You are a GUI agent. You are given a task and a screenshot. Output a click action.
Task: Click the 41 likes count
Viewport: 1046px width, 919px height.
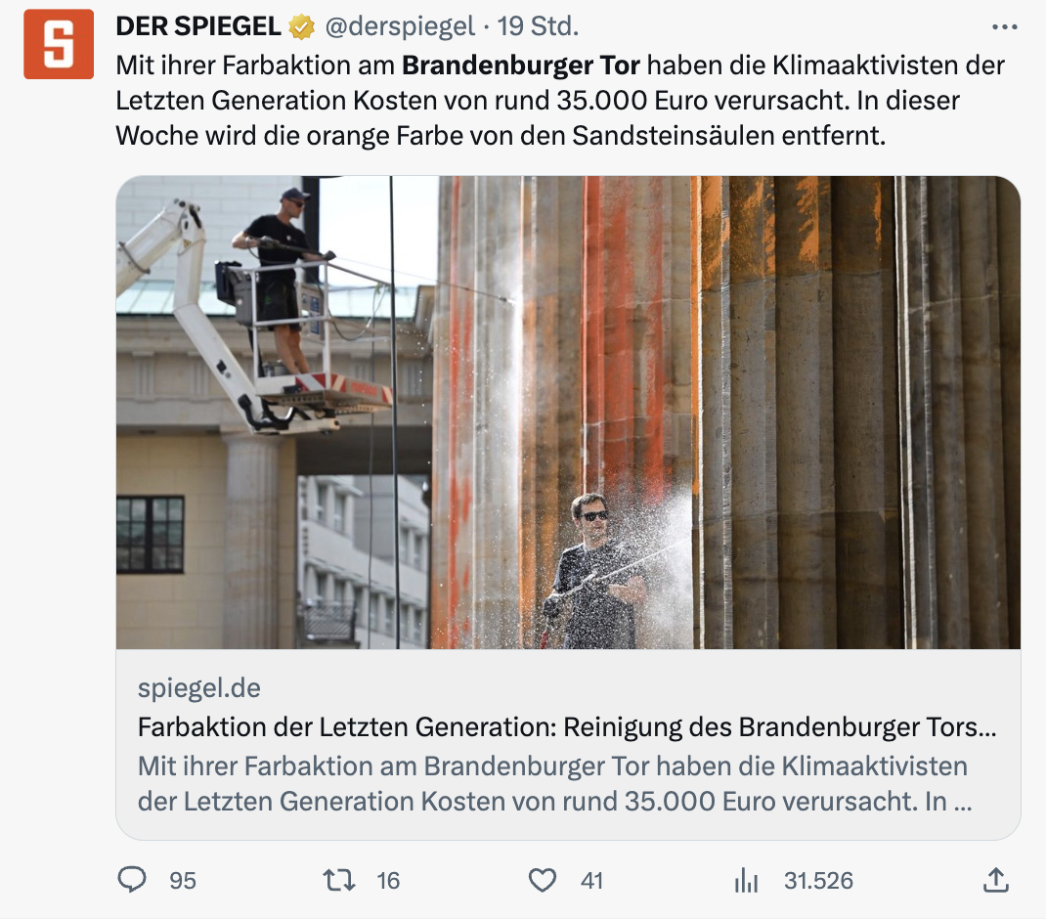pyautogui.click(x=591, y=881)
